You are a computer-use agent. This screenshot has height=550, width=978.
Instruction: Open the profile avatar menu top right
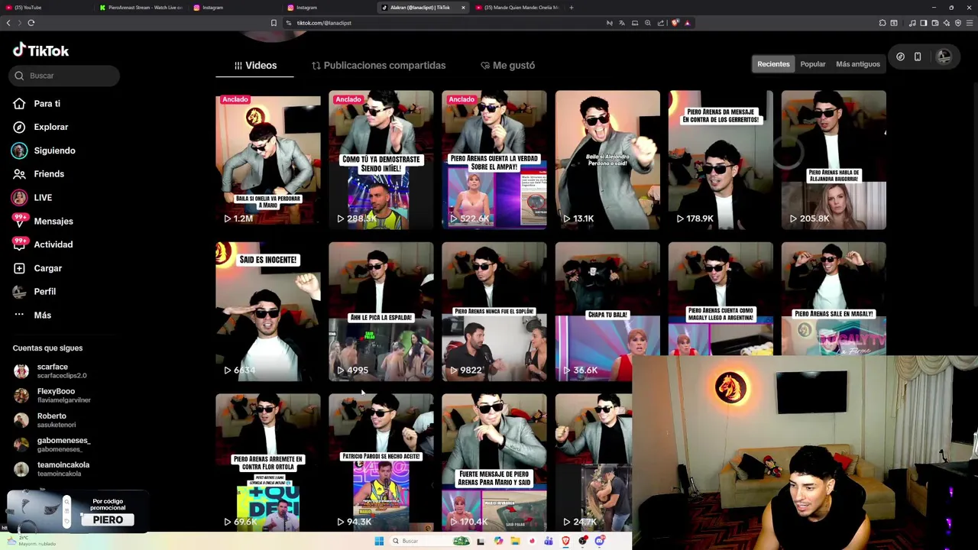coord(944,57)
